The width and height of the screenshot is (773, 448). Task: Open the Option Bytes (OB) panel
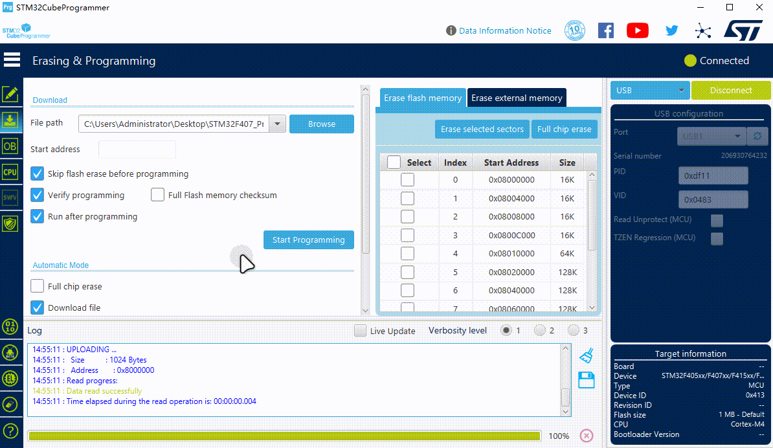coord(10,146)
